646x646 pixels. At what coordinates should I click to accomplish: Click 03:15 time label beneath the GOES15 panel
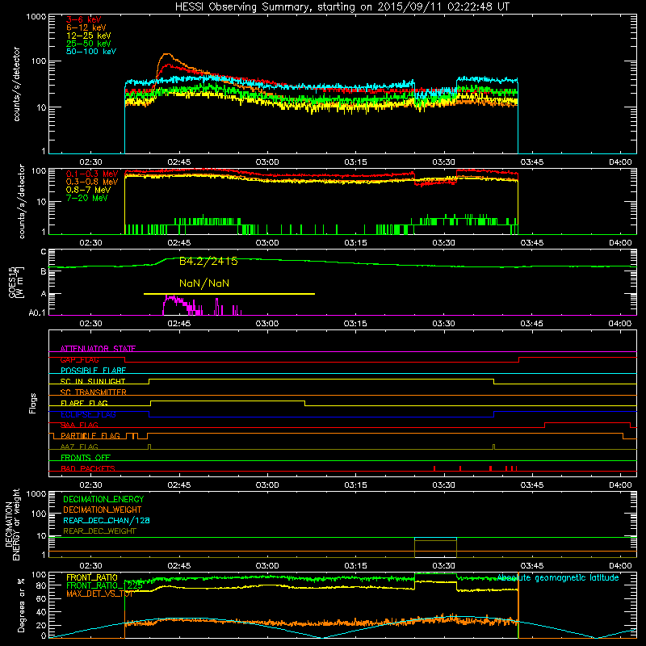click(x=355, y=324)
